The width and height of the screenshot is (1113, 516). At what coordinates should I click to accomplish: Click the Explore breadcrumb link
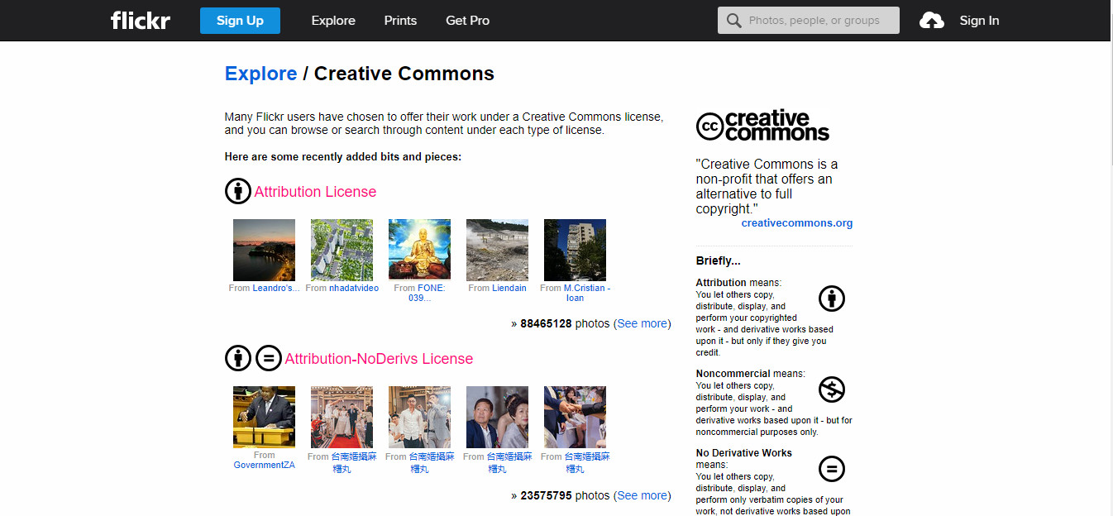(260, 74)
